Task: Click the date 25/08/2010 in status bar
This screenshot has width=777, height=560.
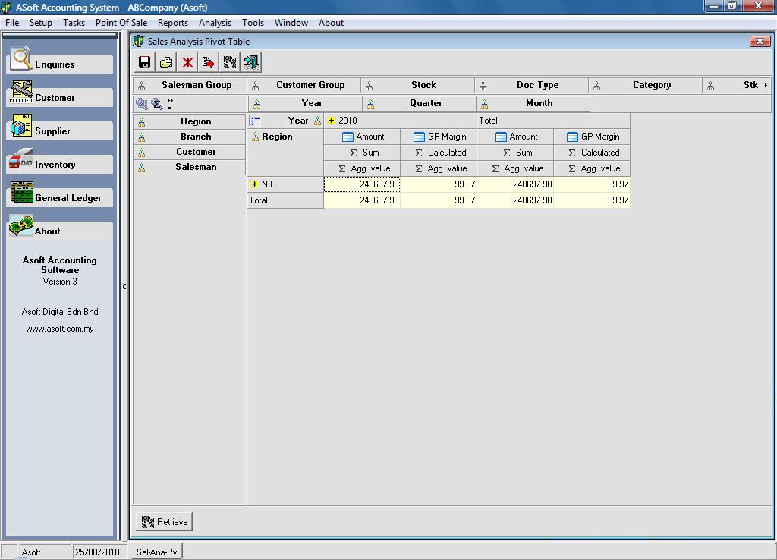Action: coord(98,552)
